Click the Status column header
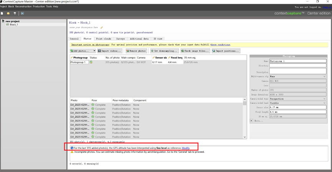This screenshot has height=172, width=332. 97,57
